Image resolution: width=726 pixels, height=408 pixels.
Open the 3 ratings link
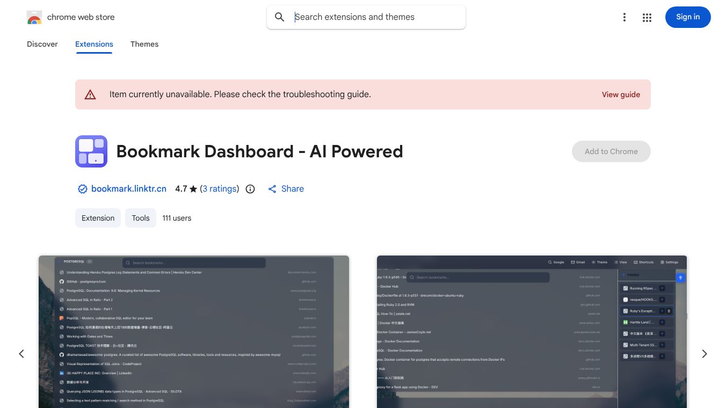220,189
